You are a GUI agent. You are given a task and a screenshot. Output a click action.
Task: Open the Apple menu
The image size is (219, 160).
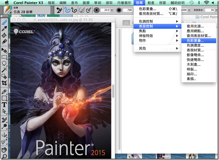click(7, 3)
